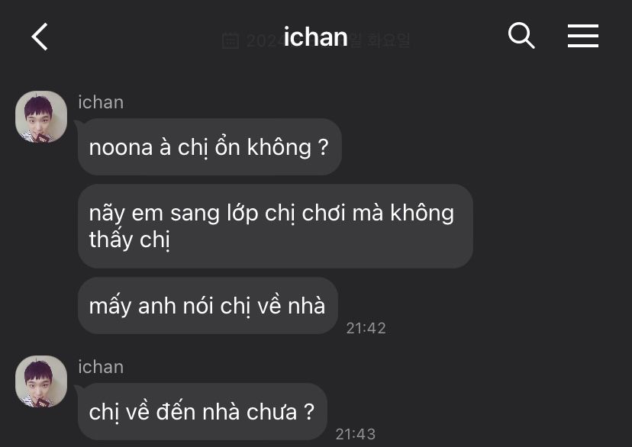Viewport: 632px width, 447px height.
Task: Tap the faded calendar icon behind title
Action: pyautogui.click(x=231, y=40)
